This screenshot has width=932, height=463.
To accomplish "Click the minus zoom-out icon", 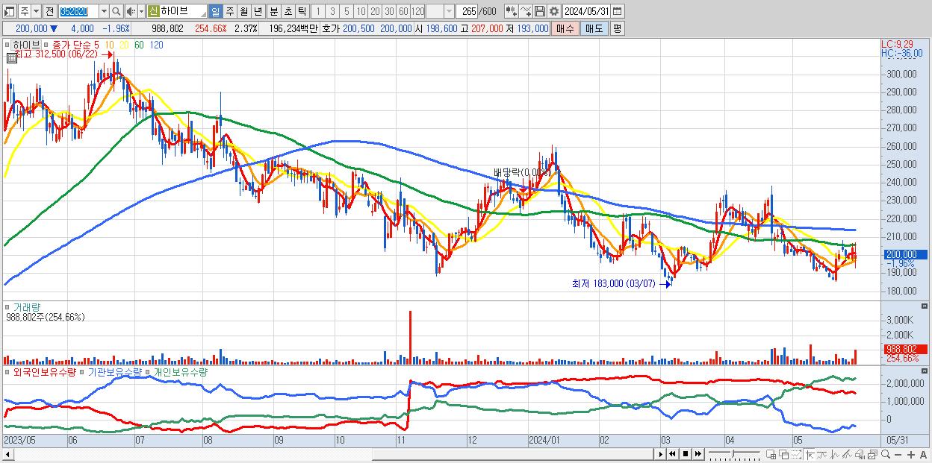I will (x=898, y=455).
